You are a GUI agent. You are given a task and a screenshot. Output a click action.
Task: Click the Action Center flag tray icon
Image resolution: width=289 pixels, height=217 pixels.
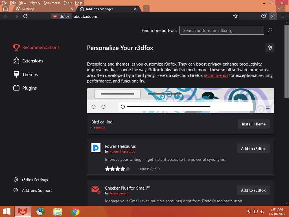pyautogui.click(x=249, y=211)
